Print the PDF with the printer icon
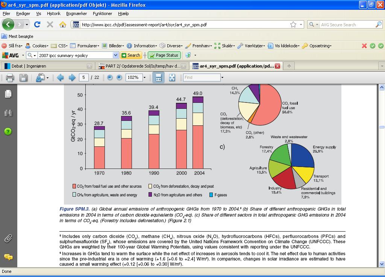This screenshot has width=385, height=277. [10, 78]
